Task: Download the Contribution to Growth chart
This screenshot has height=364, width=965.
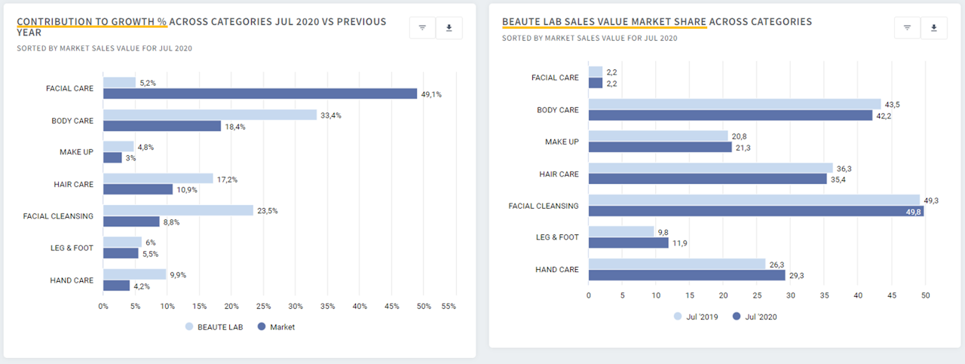Action: coord(449,28)
